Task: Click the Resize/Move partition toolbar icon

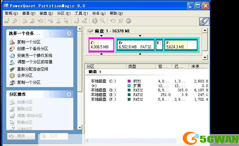Action: coord(7,21)
